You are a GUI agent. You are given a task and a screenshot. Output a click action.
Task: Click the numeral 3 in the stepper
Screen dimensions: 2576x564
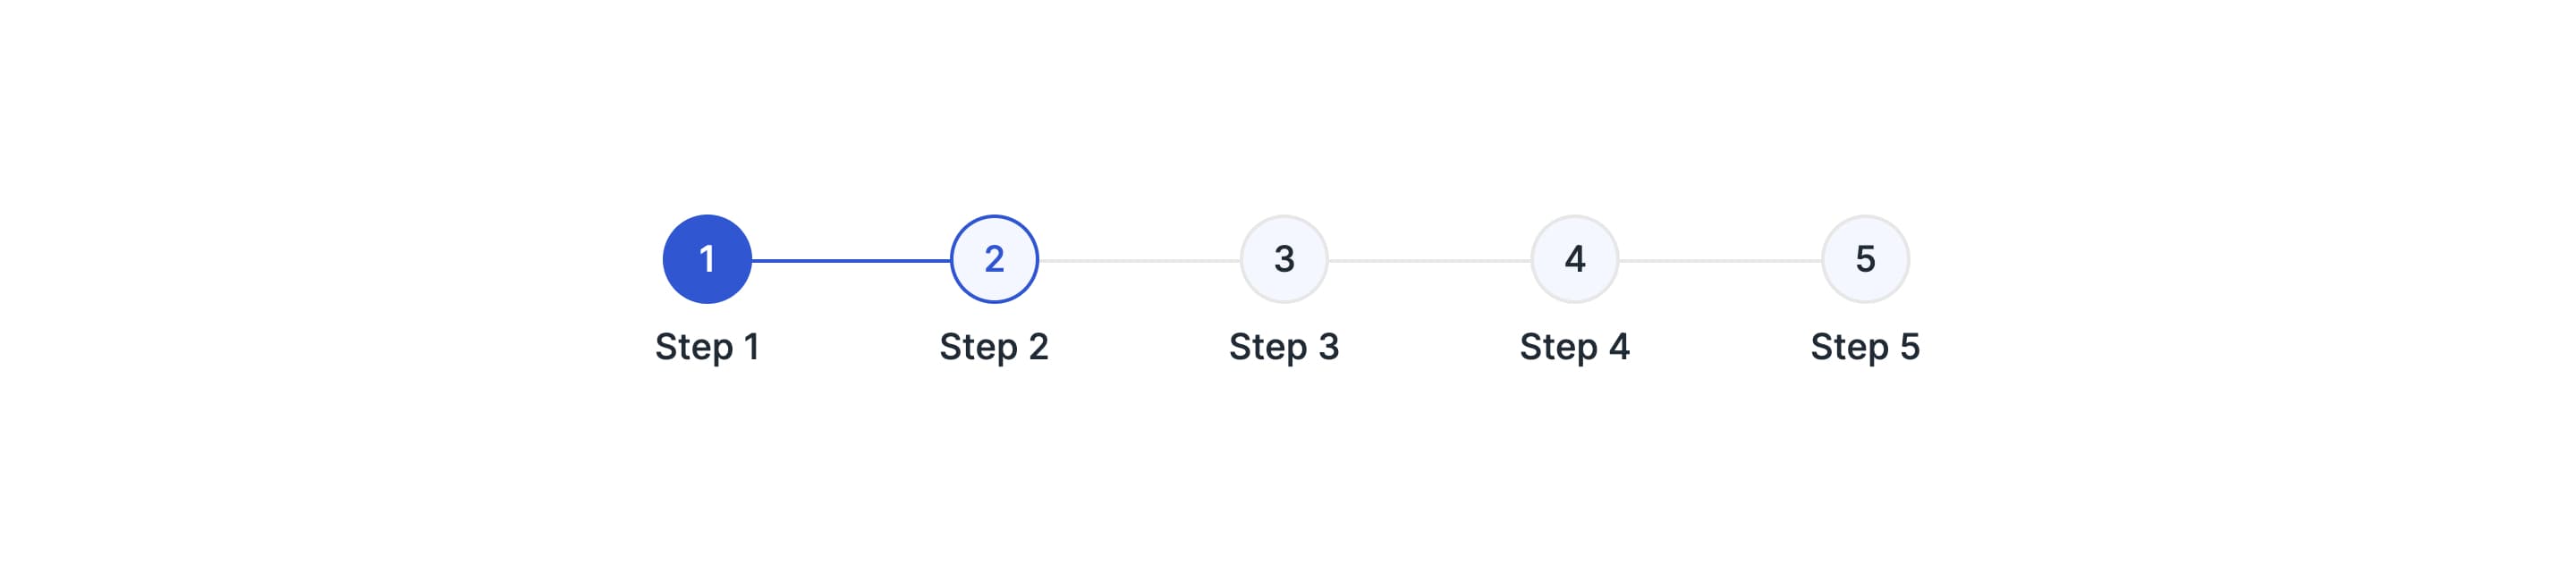click(1284, 259)
